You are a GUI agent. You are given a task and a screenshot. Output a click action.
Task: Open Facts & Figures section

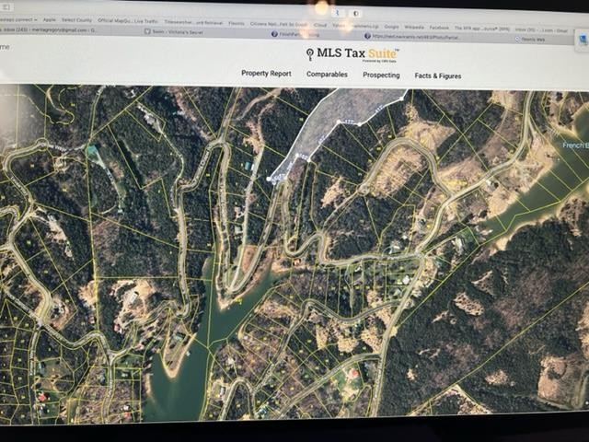[438, 76]
